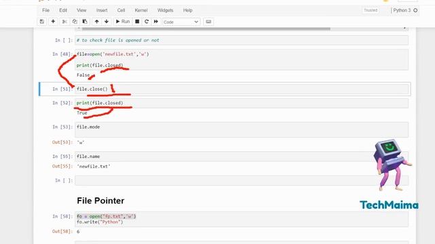Screen dimensions: 435x244
Task: Click the 'newfile.txt' output text
Action: click(94, 166)
